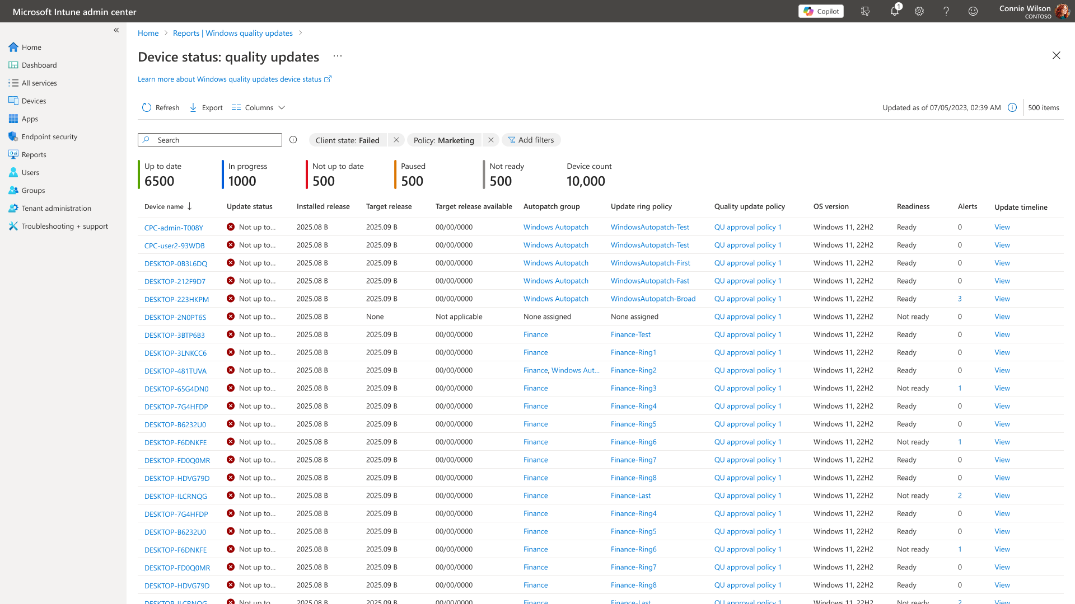Open device DESKTOP-0B3L6DQ
The image size is (1075, 604).
(x=176, y=263)
